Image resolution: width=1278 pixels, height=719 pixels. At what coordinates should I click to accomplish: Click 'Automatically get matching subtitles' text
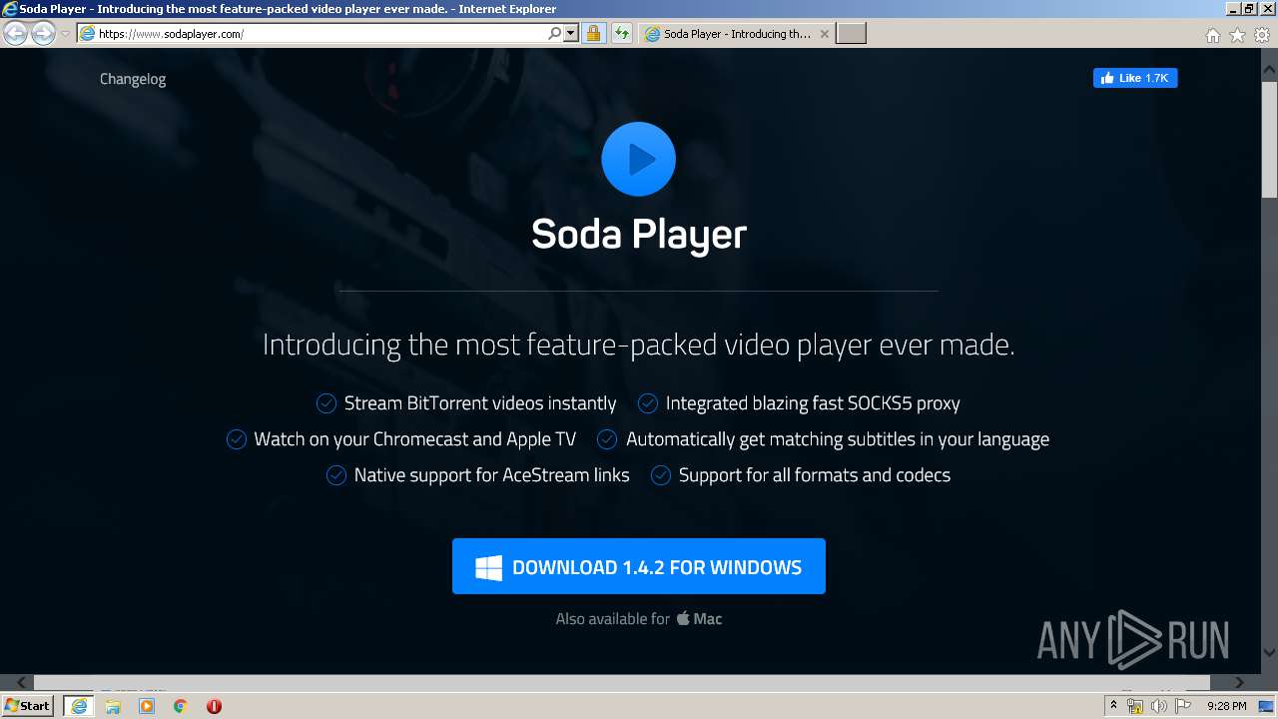click(x=838, y=439)
